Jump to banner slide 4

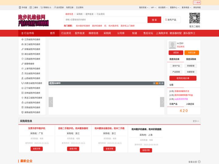[x=162, y=83]
